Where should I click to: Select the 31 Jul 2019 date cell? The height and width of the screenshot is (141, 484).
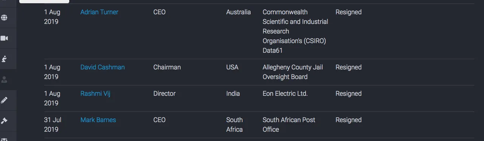click(x=53, y=125)
